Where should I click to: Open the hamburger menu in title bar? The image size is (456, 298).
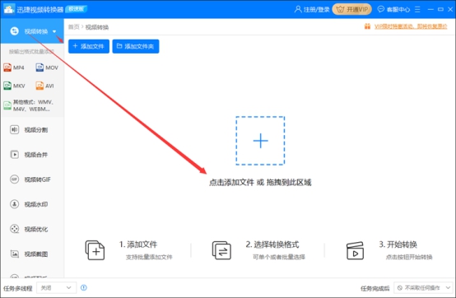click(x=417, y=9)
